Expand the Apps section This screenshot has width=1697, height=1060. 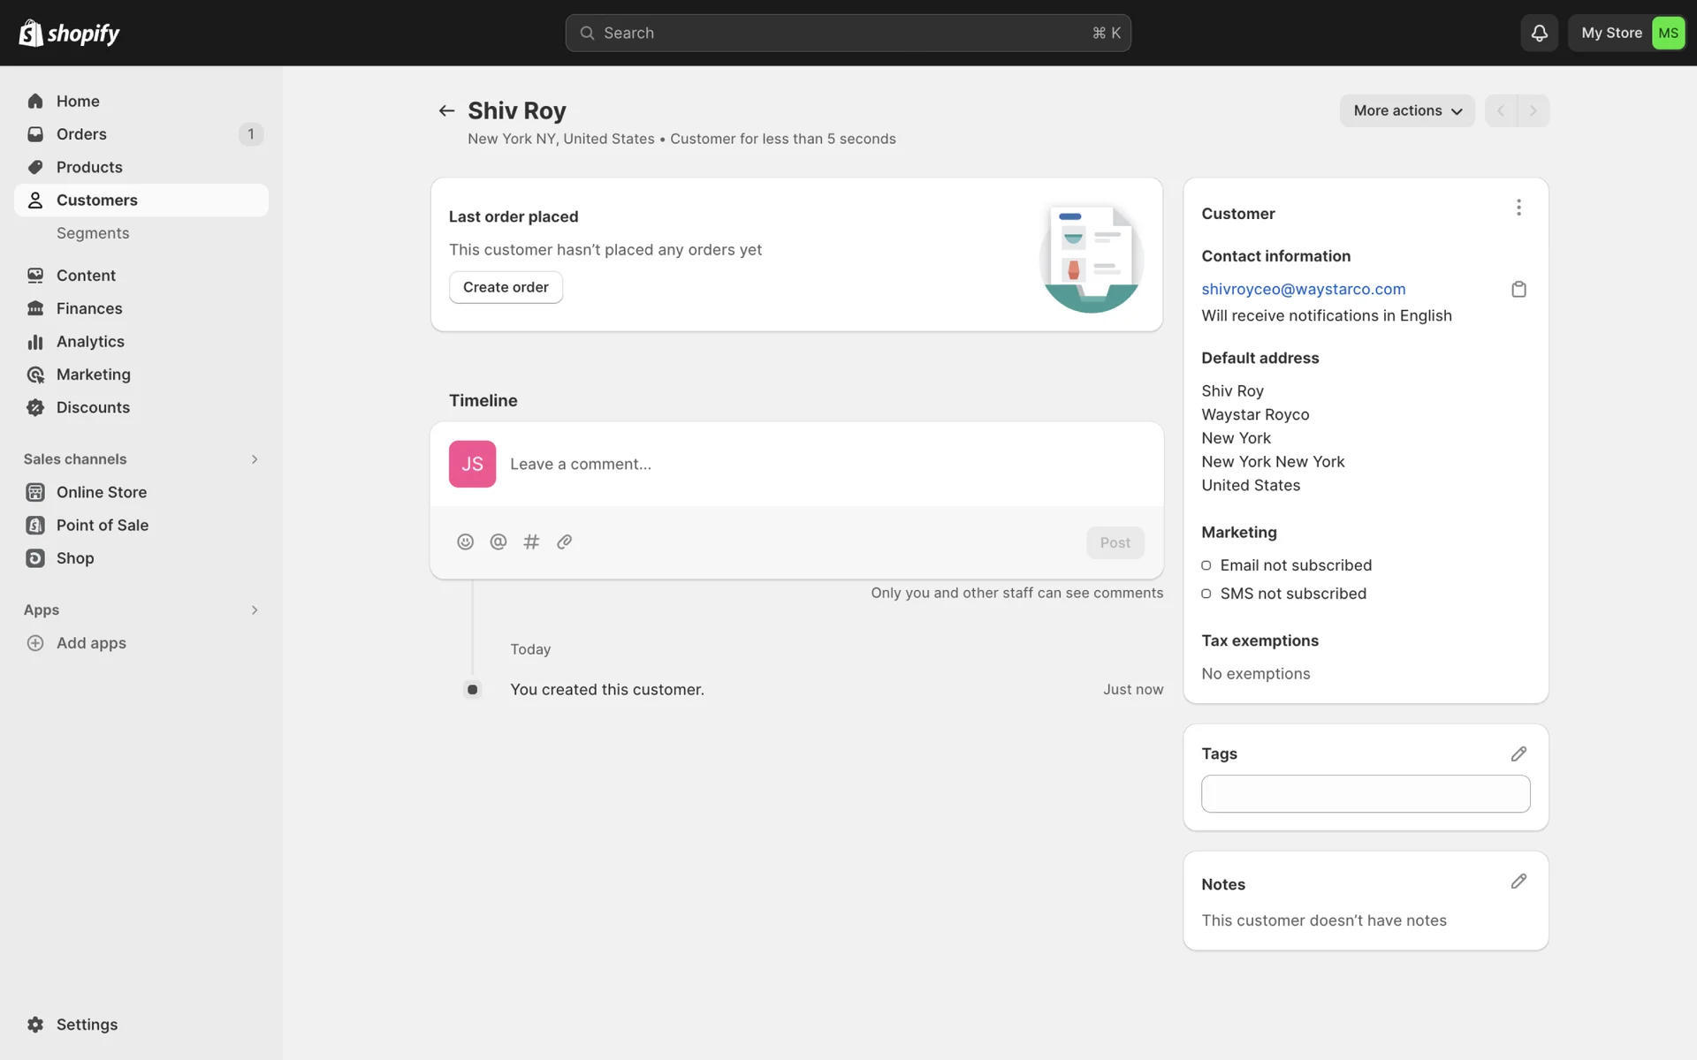(x=255, y=610)
